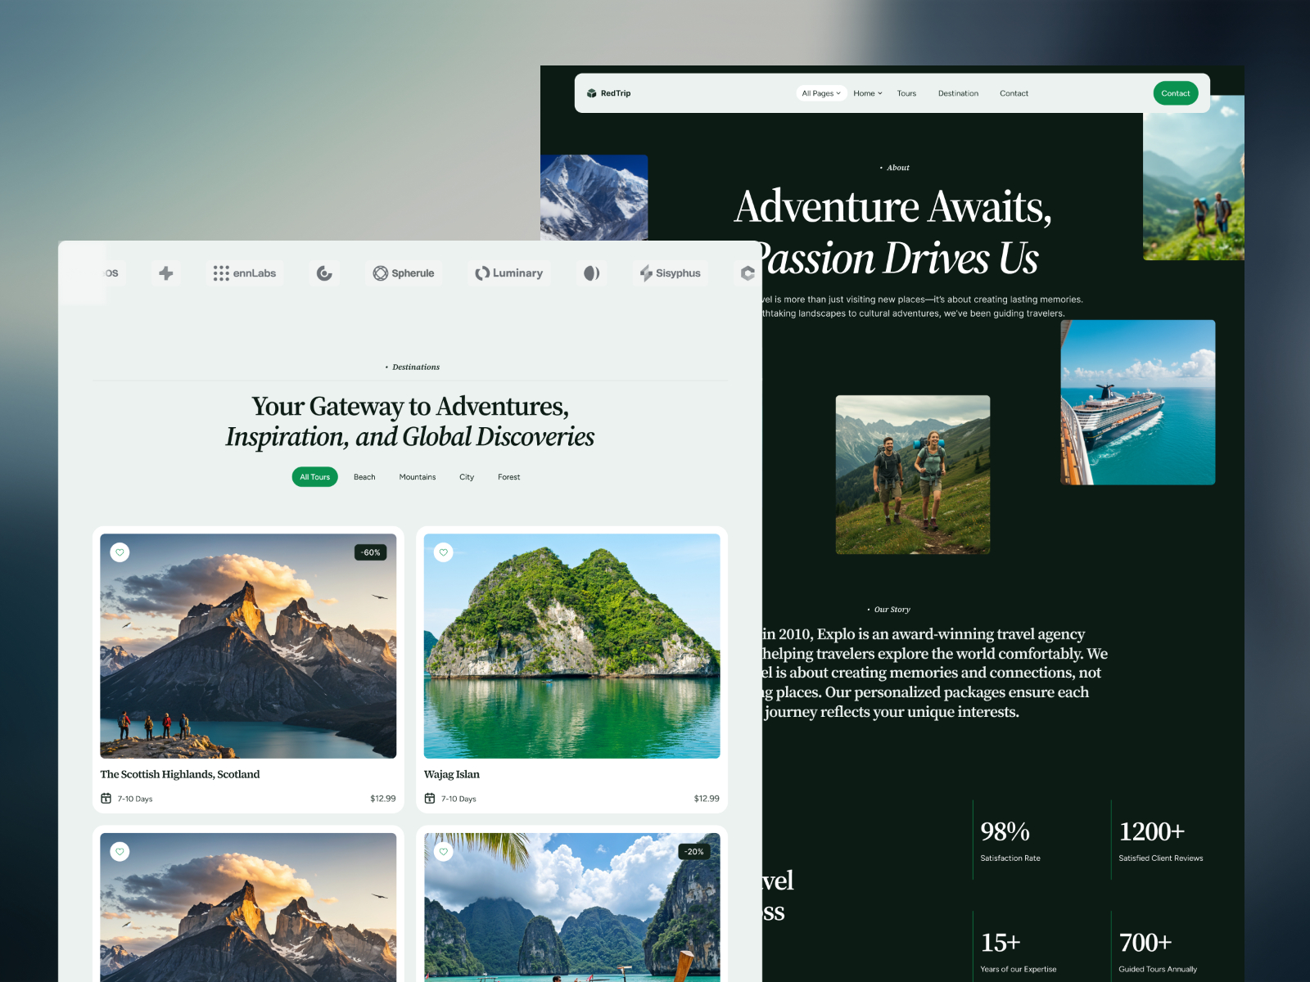The width and height of the screenshot is (1310, 982).
Task: Click $12.99 price on Wajag Islan card
Action: click(707, 799)
